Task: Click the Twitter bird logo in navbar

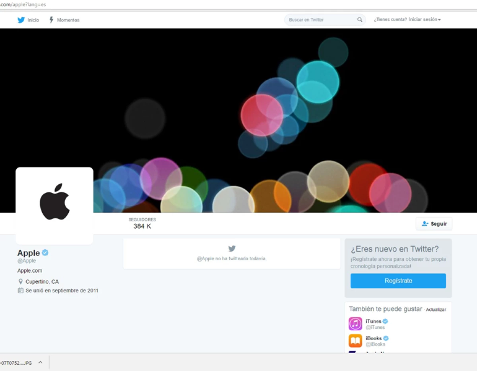Action: point(21,20)
